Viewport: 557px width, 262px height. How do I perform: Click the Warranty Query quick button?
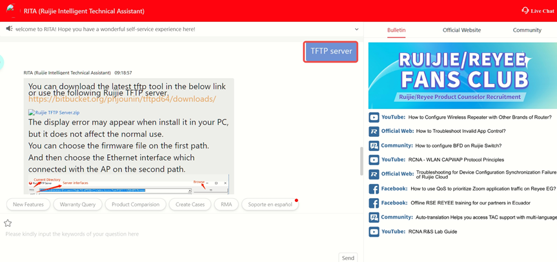pos(77,205)
